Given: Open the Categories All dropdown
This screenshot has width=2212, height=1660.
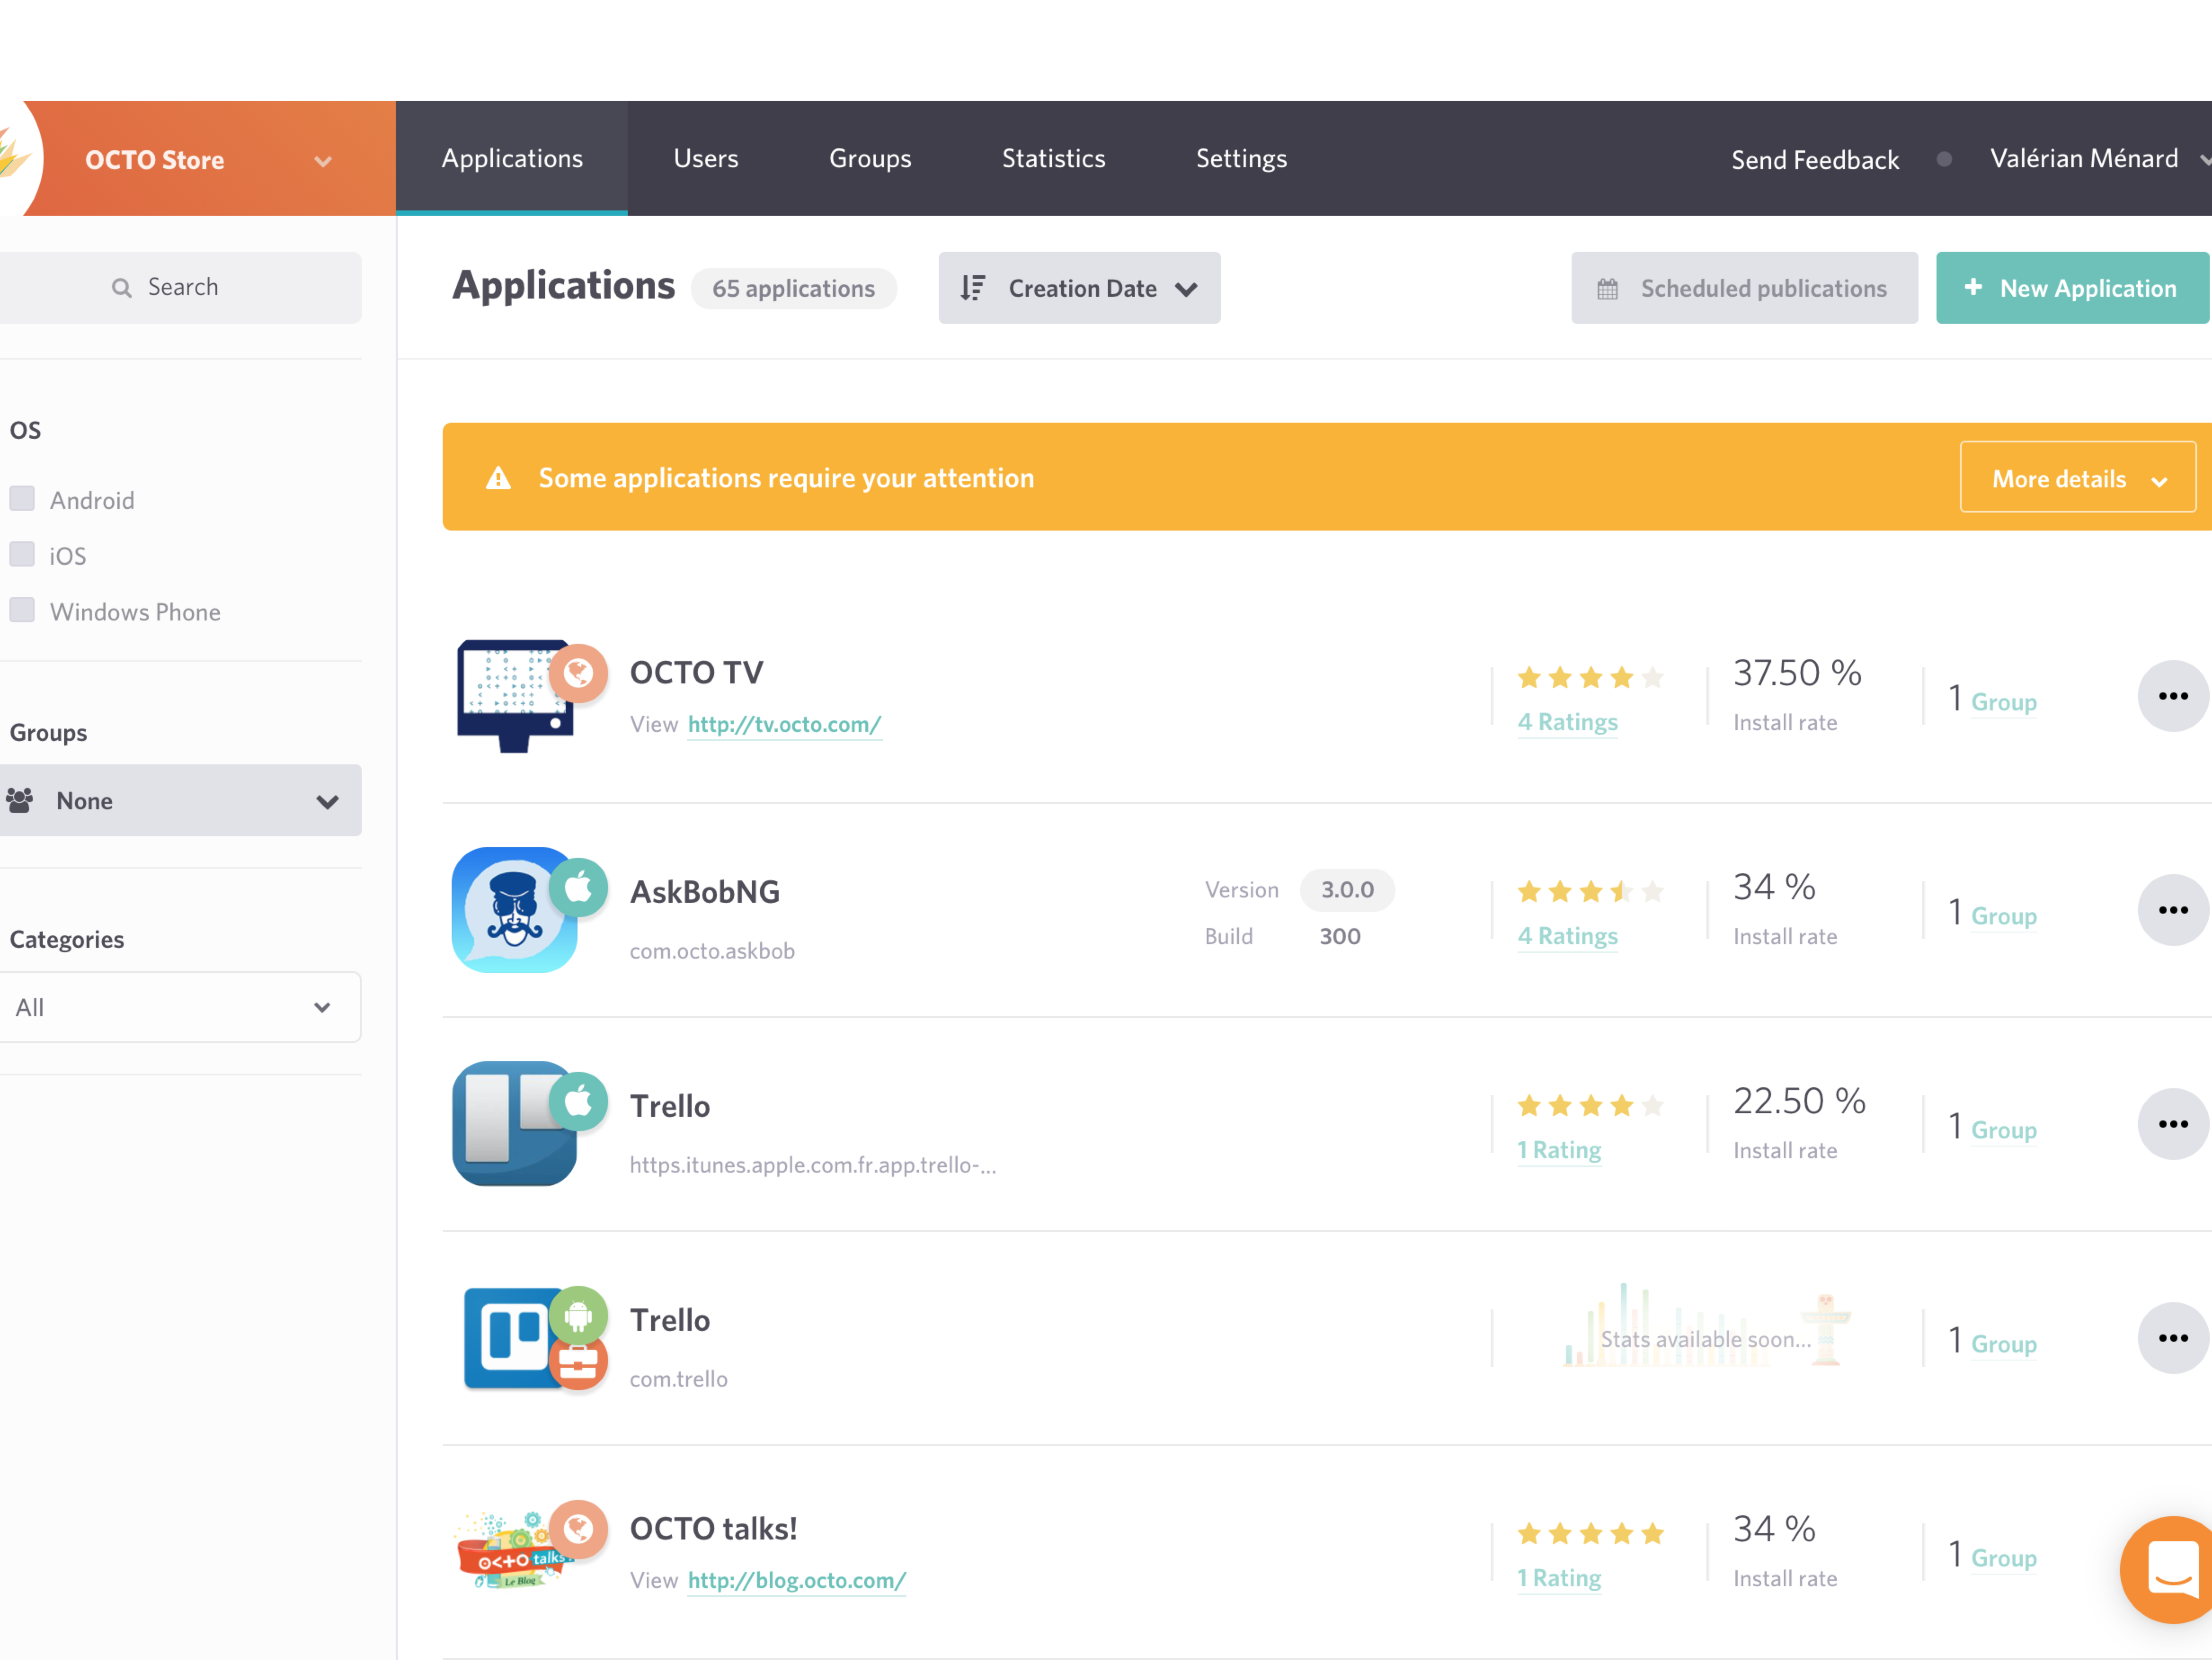Looking at the screenshot, I should click(x=180, y=1008).
